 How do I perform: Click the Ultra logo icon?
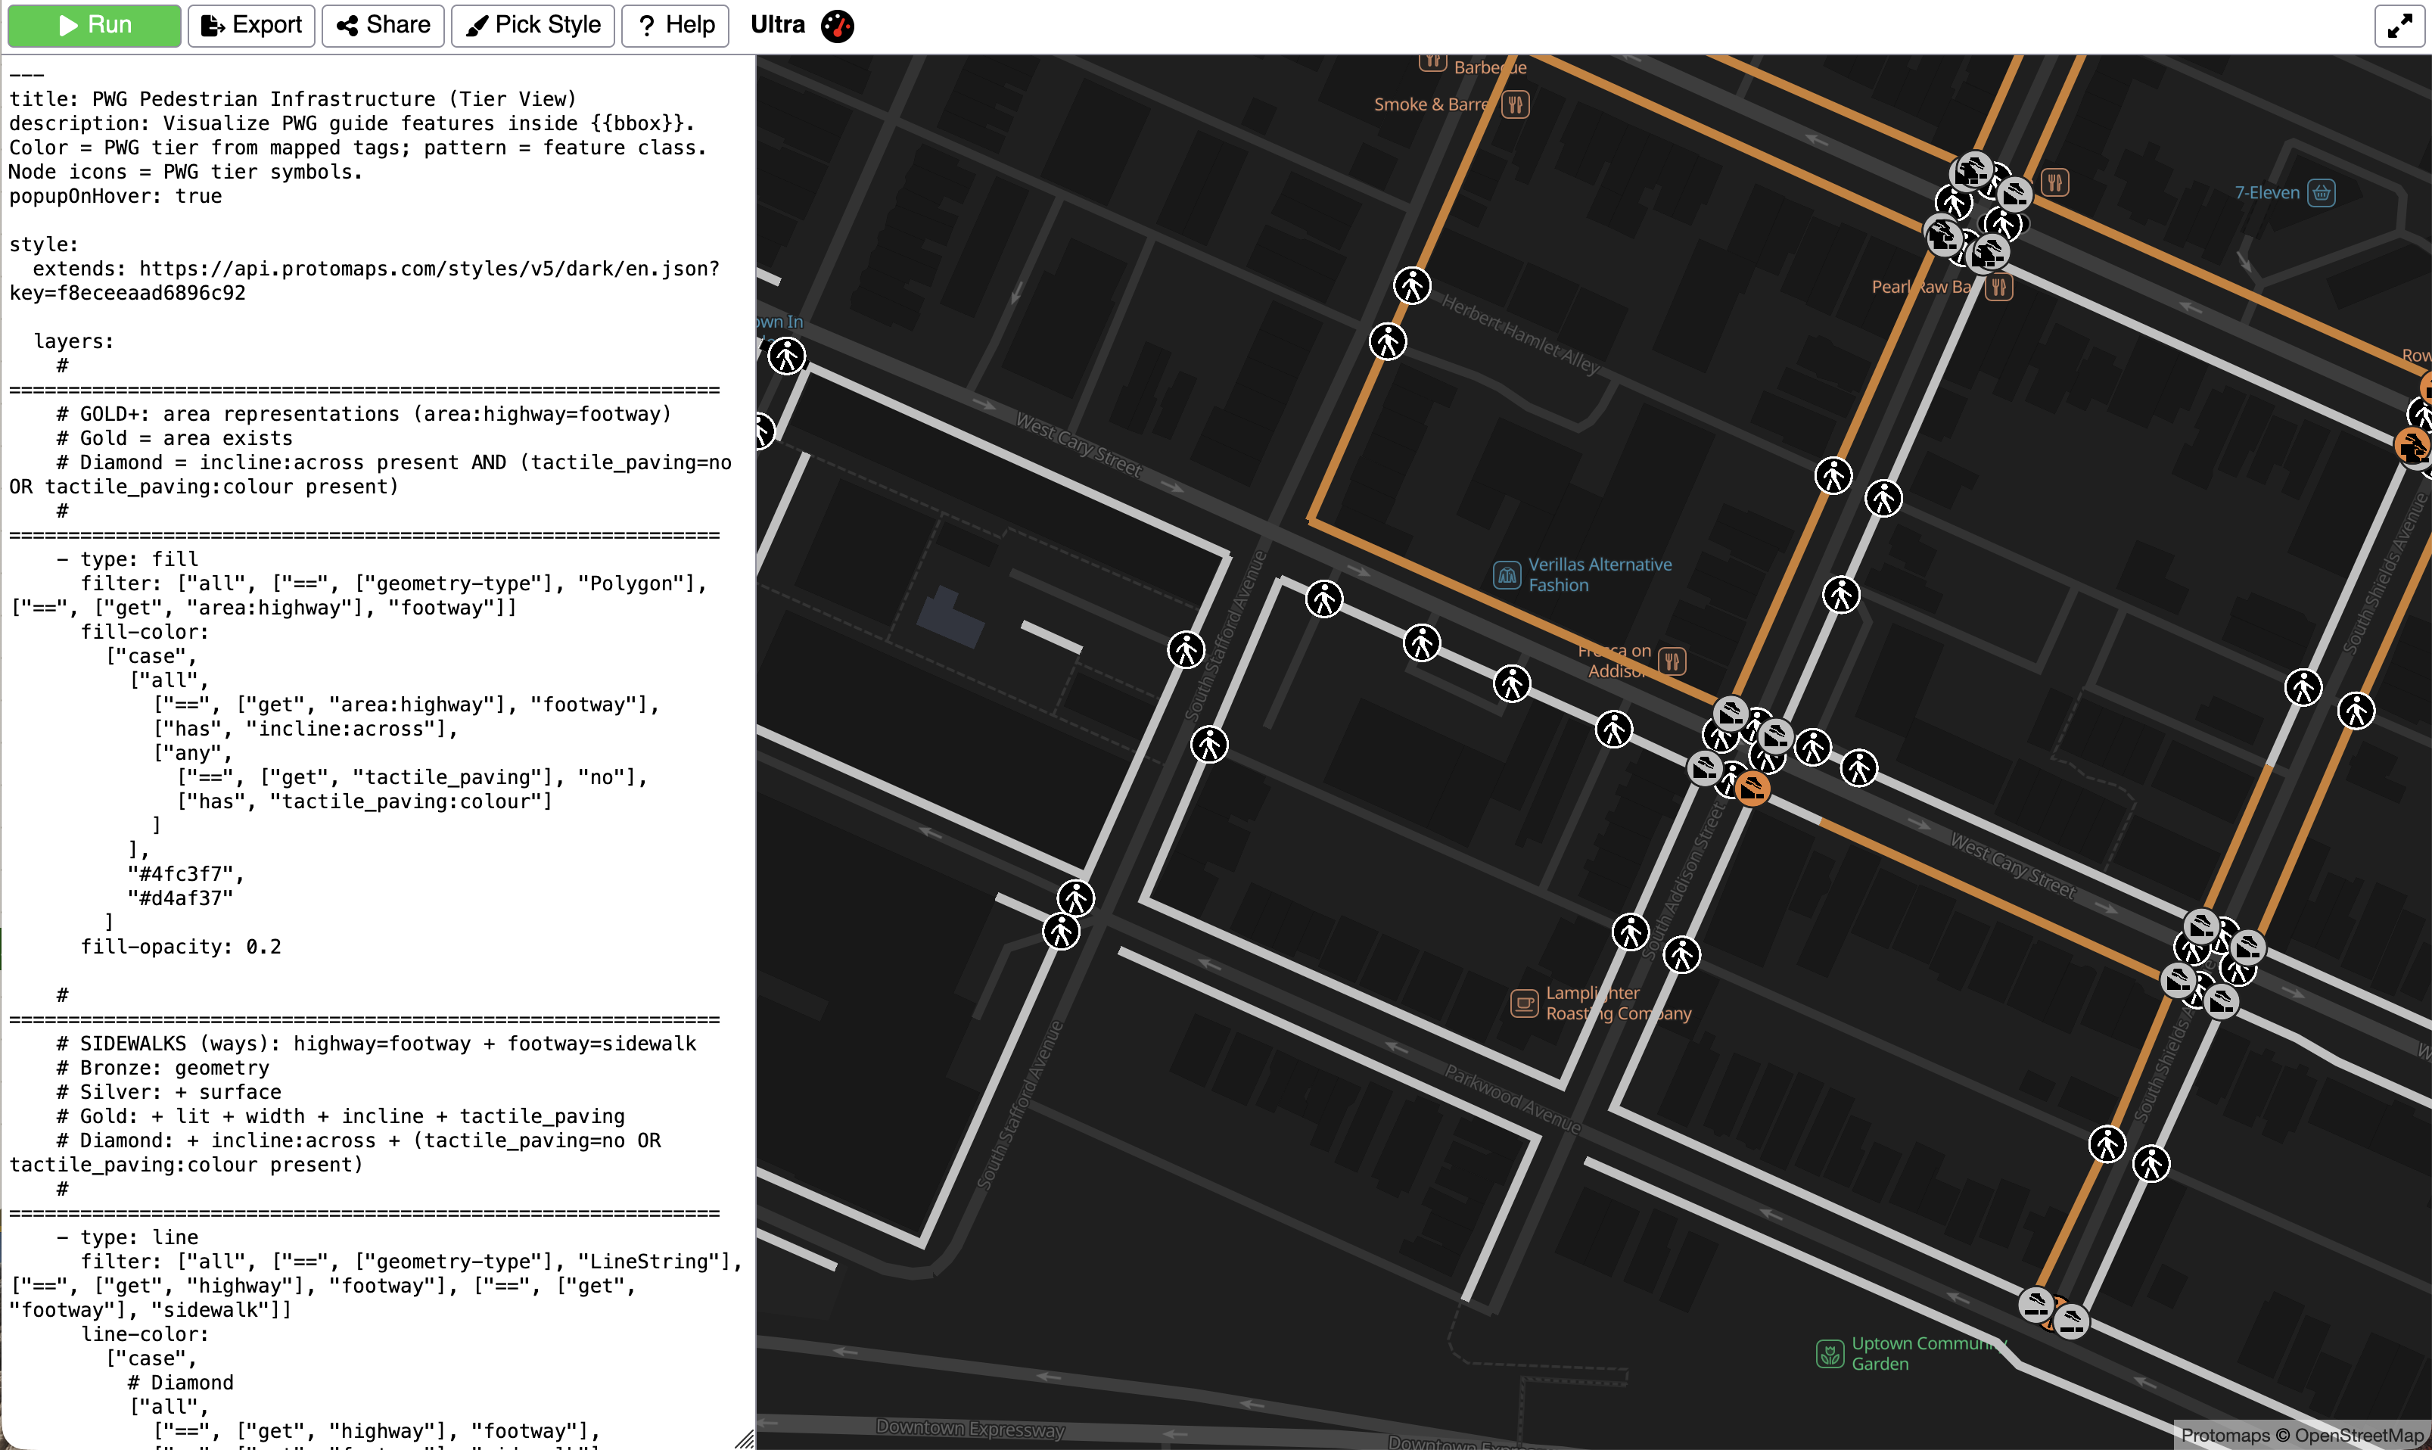(837, 26)
